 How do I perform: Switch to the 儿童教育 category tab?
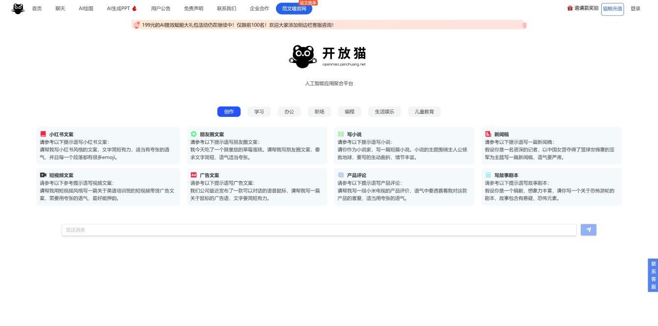(x=424, y=112)
